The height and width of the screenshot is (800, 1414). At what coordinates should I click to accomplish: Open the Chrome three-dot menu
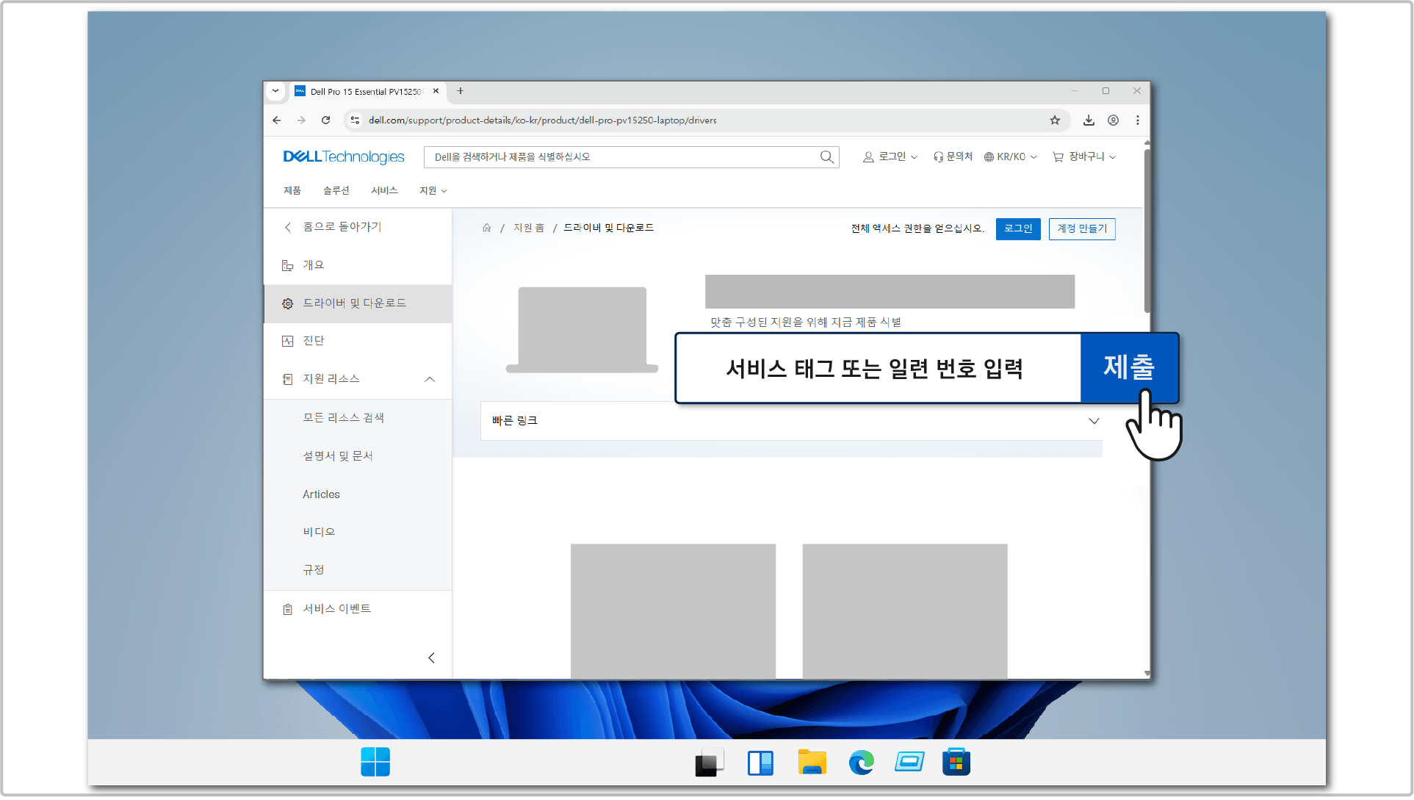pyautogui.click(x=1137, y=120)
